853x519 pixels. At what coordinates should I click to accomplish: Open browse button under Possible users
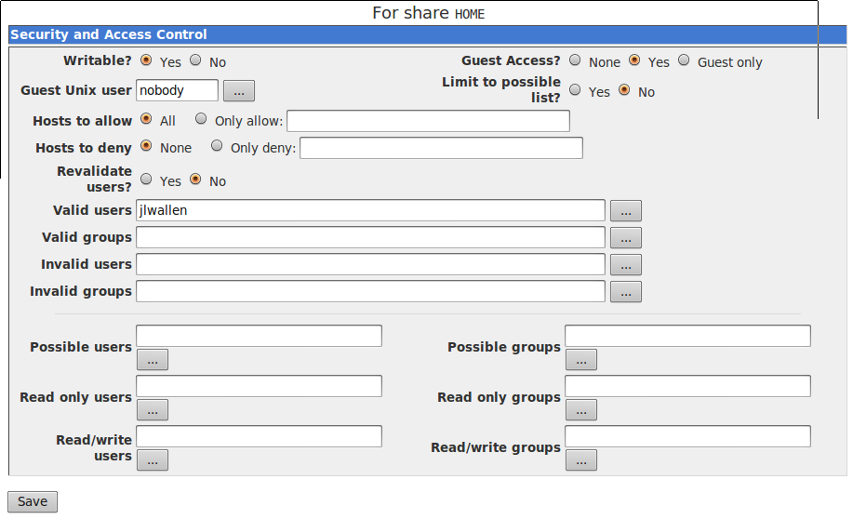point(153,360)
